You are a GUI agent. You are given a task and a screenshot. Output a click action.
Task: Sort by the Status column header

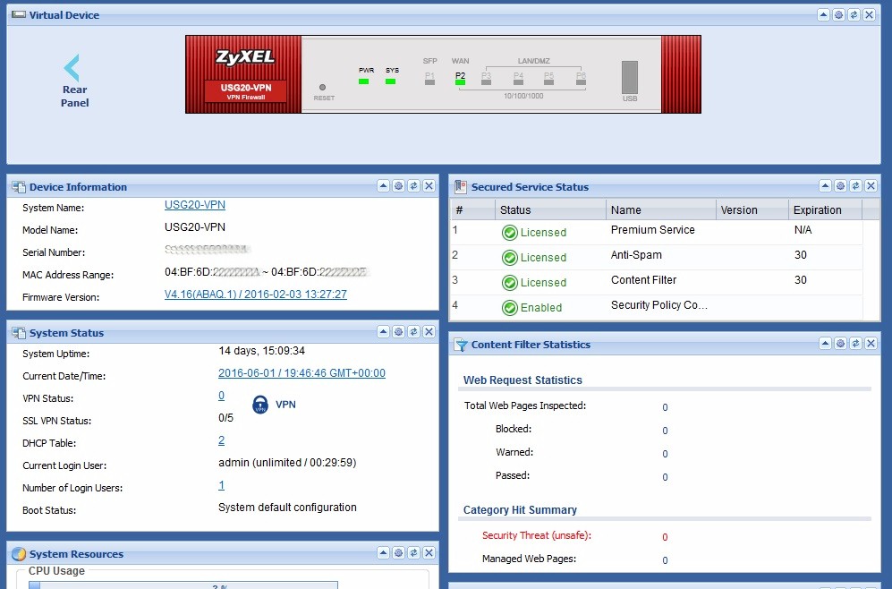tap(550, 210)
